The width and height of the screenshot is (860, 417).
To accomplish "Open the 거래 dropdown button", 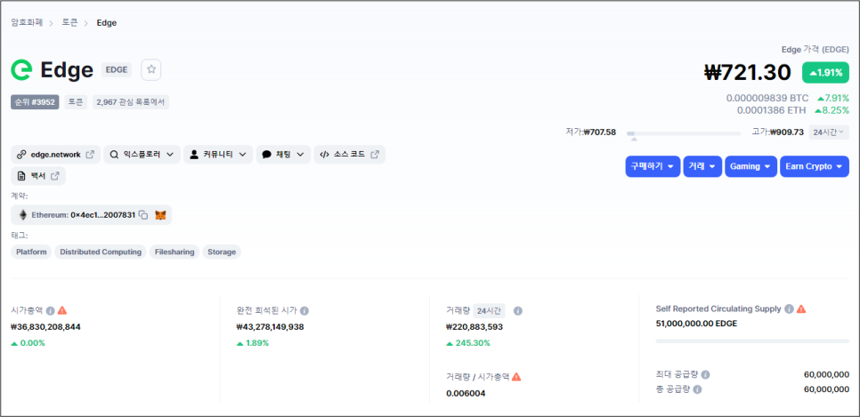I will pyautogui.click(x=702, y=166).
